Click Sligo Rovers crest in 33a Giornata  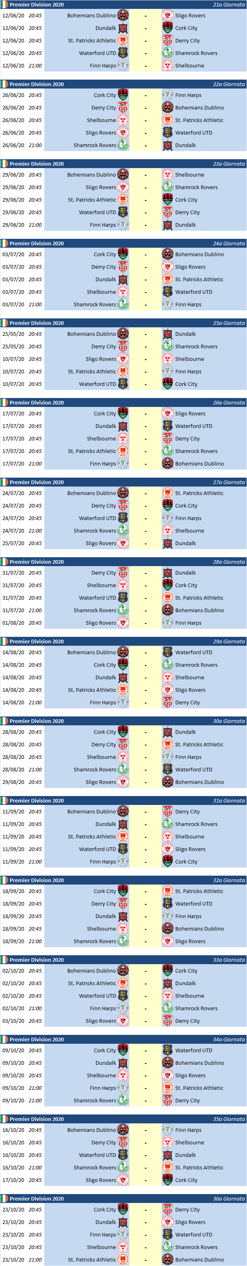[123, 1021]
